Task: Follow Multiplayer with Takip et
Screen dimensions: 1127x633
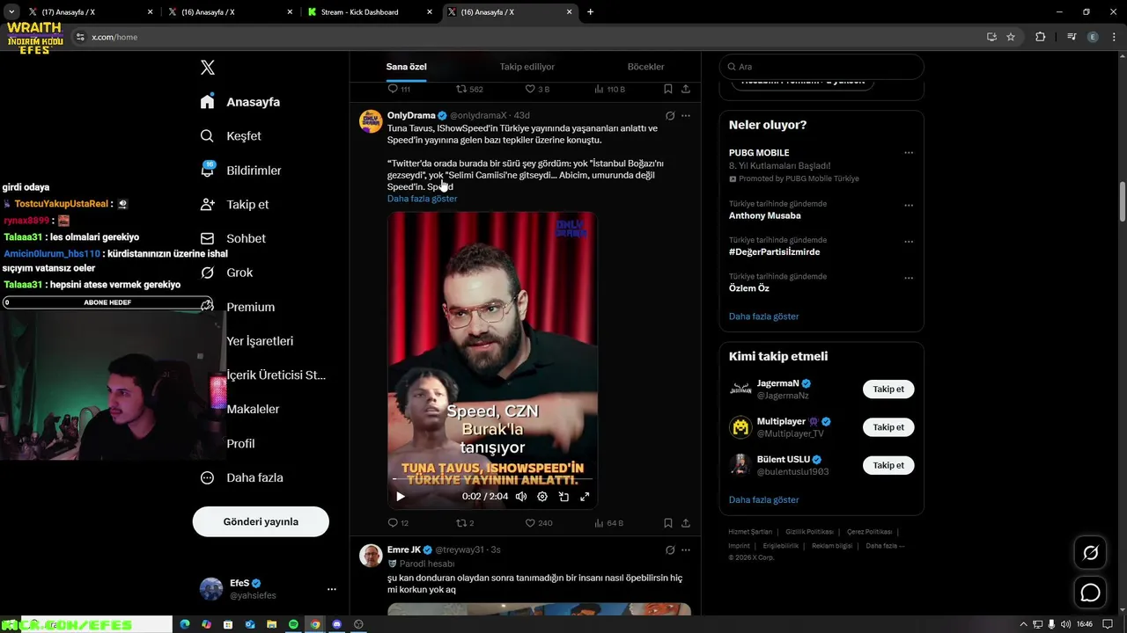Action: 888,427
